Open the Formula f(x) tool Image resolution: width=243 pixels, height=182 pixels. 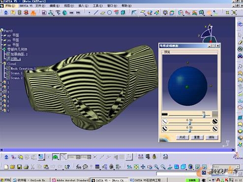pyautogui.click(x=78, y=167)
